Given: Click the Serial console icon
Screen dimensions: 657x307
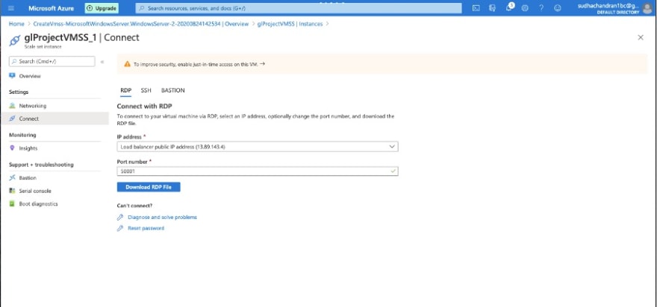Looking at the screenshot, I should tap(12, 191).
